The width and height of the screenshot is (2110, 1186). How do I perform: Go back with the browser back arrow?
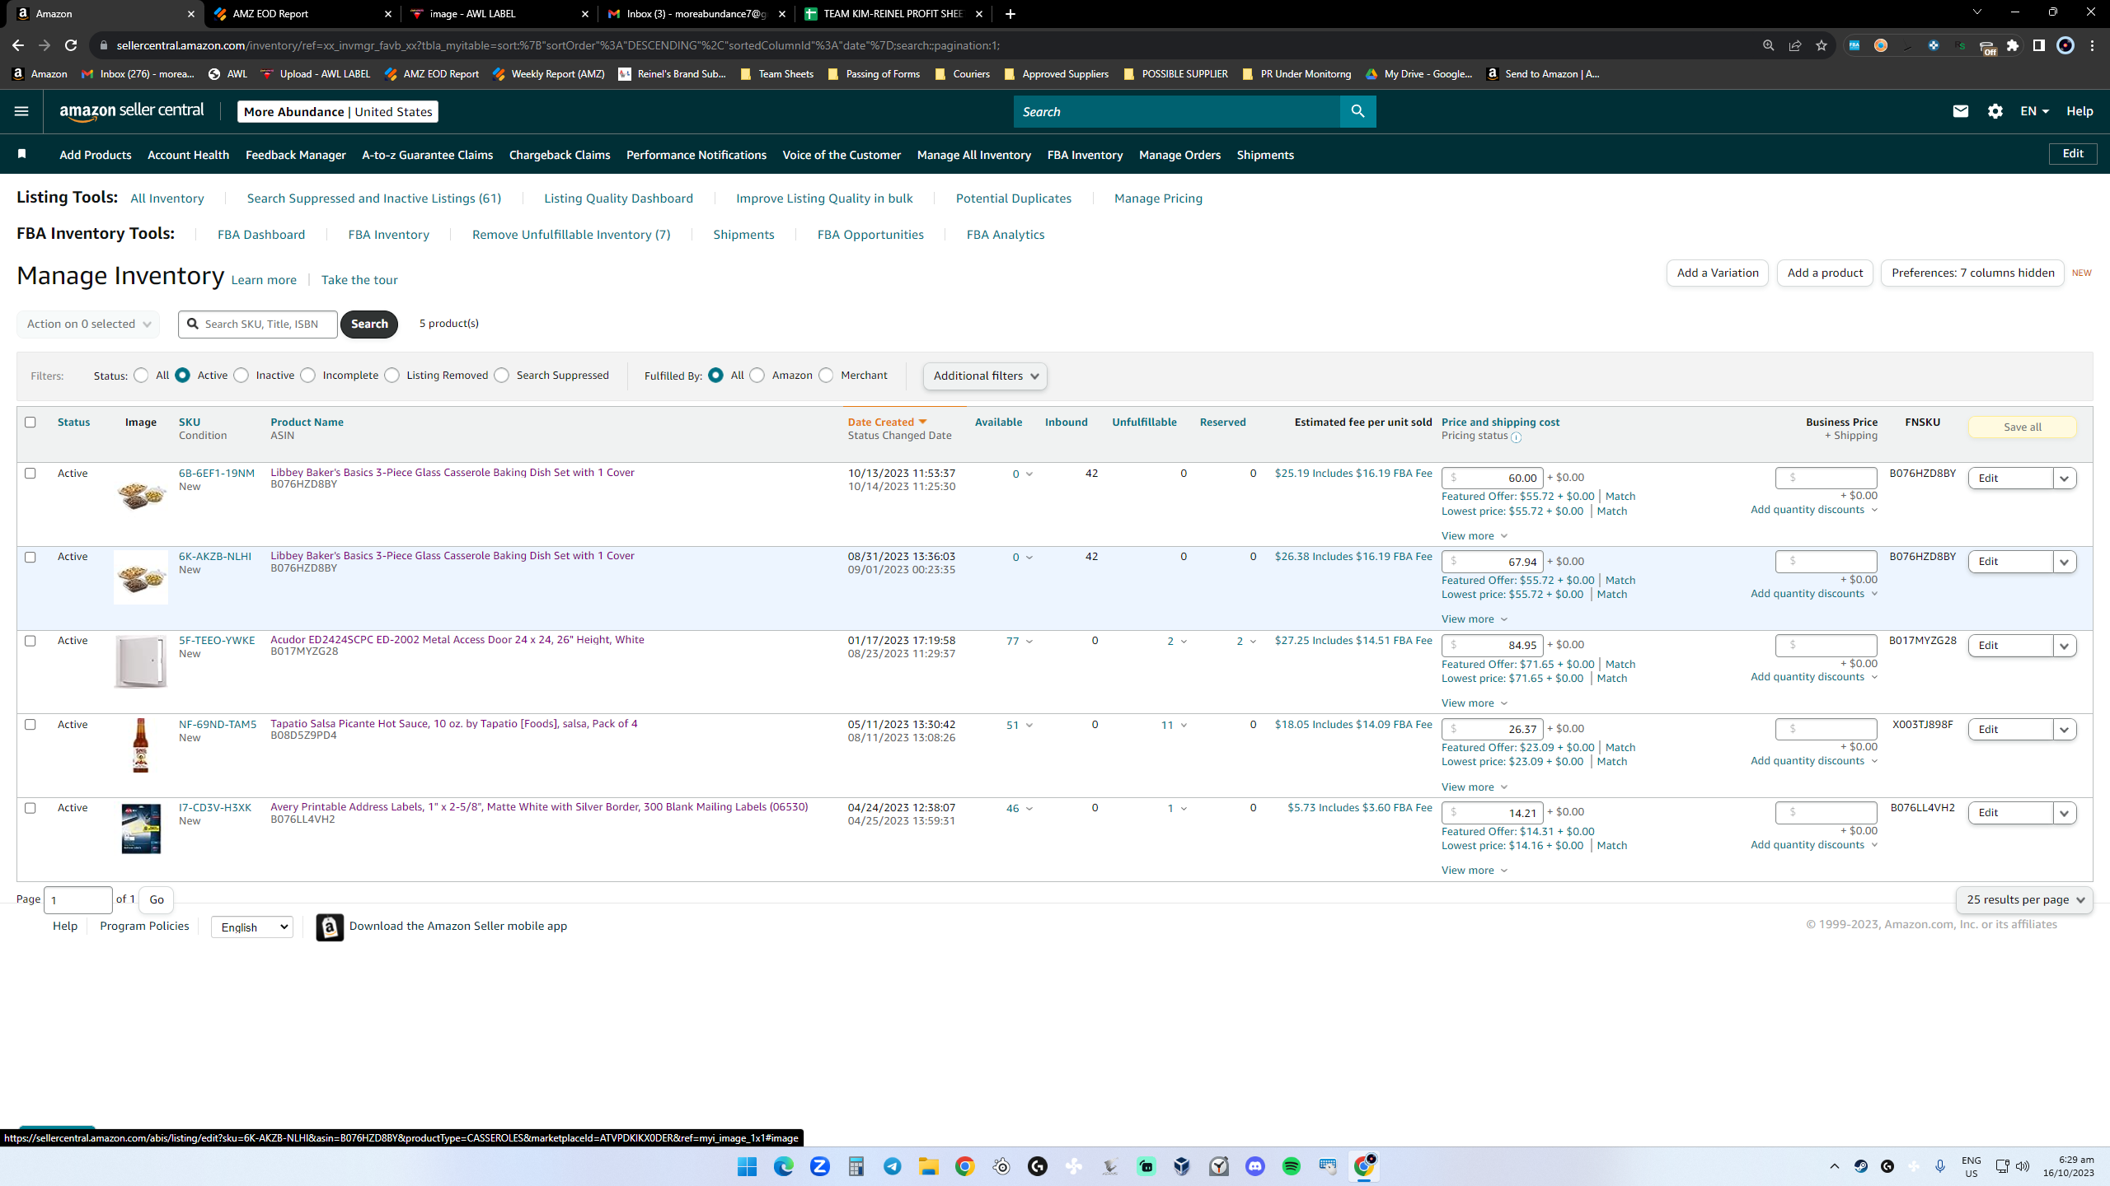[x=18, y=45]
